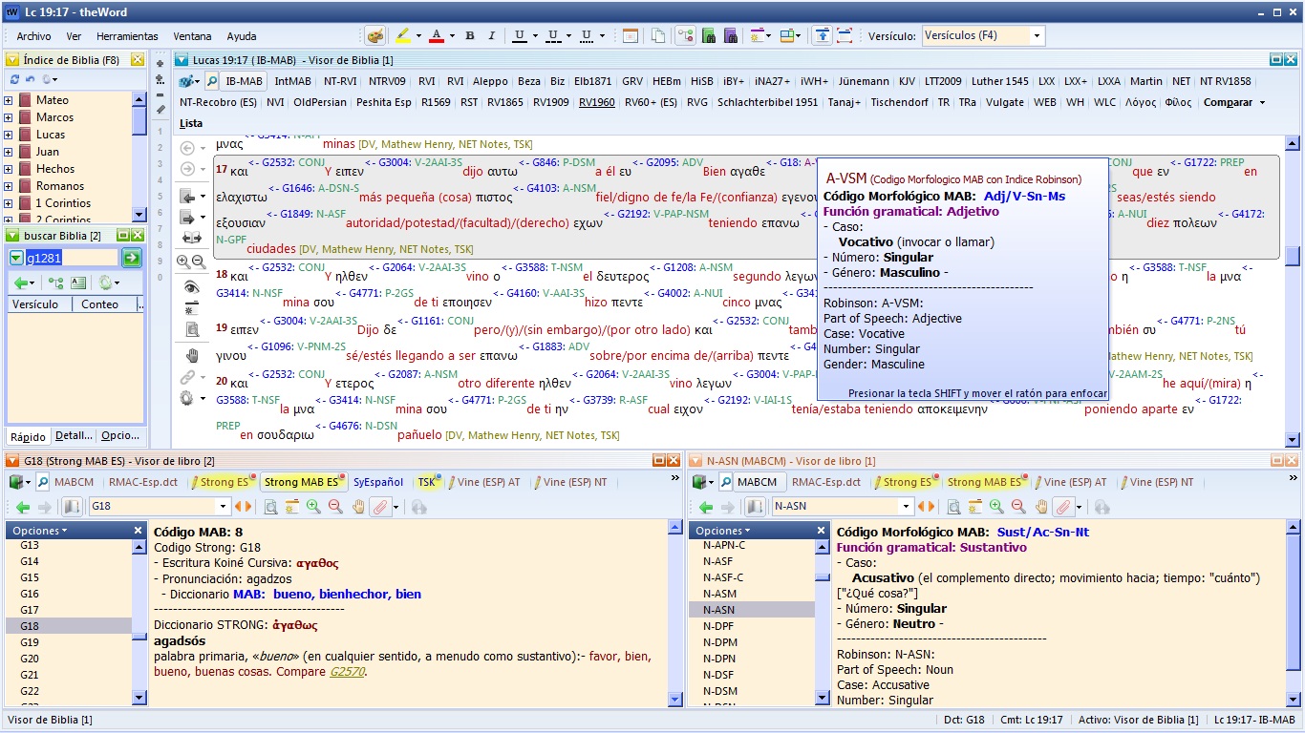This screenshot has width=1305, height=733.
Task: Click the zoom in icon in the G18 viewer toolbar
Action: 313,507
